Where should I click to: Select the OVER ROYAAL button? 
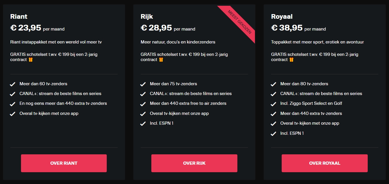pyautogui.click(x=325, y=163)
